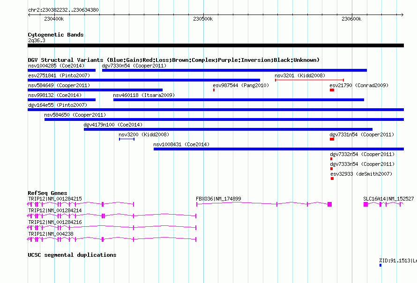The image size is (417, 283).
Task: Click the 2q36.3 band label
Action: point(37,40)
